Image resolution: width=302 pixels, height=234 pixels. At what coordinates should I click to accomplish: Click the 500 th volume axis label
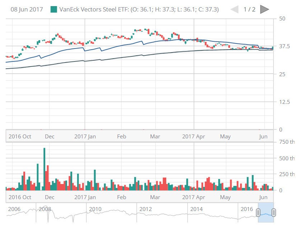click(287, 158)
